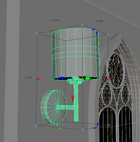Screen dimensions: 140x142
Task: Click red scale handle on right box edge
Action: [x=107, y=79]
